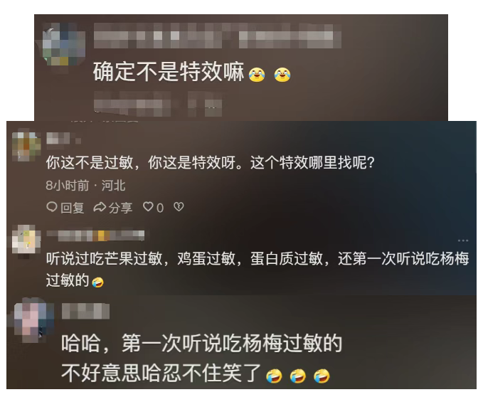
Task: Click the share arrow icon beside 分享
Action: tap(100, 207)
